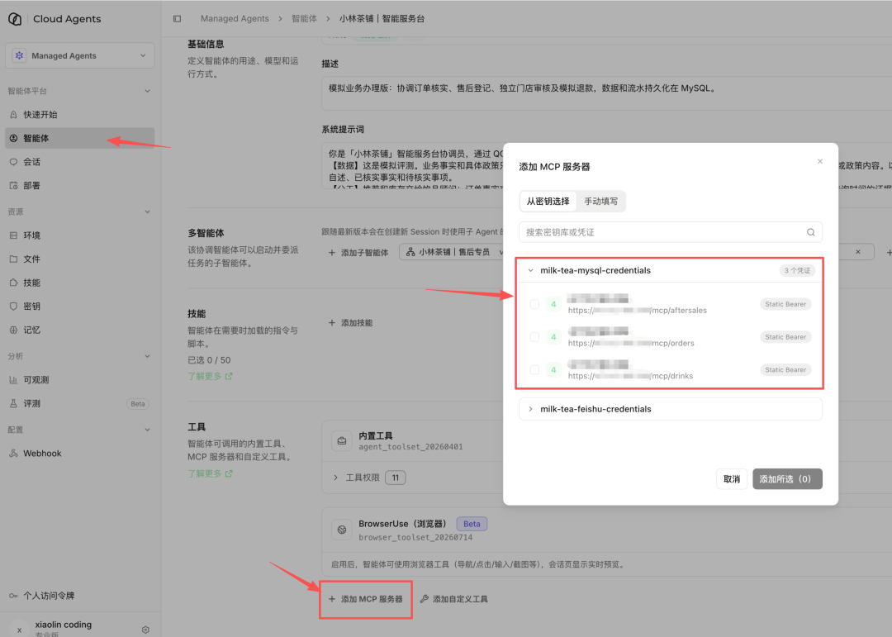Click 添加自定义工具 button
Screen dimensions: 892x637
[454, 599]
